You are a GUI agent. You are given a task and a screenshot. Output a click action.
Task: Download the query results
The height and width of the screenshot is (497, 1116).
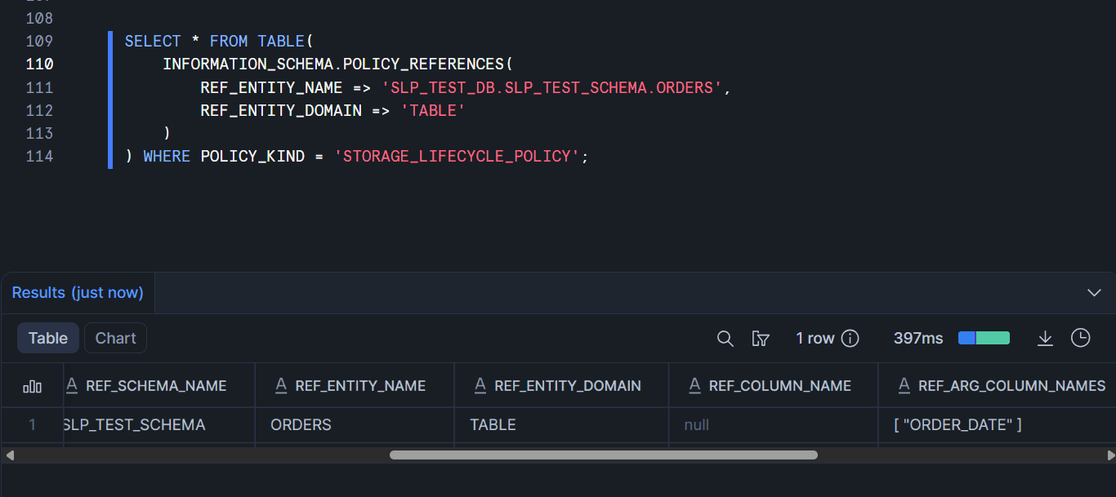click(x=1045, y=339)
